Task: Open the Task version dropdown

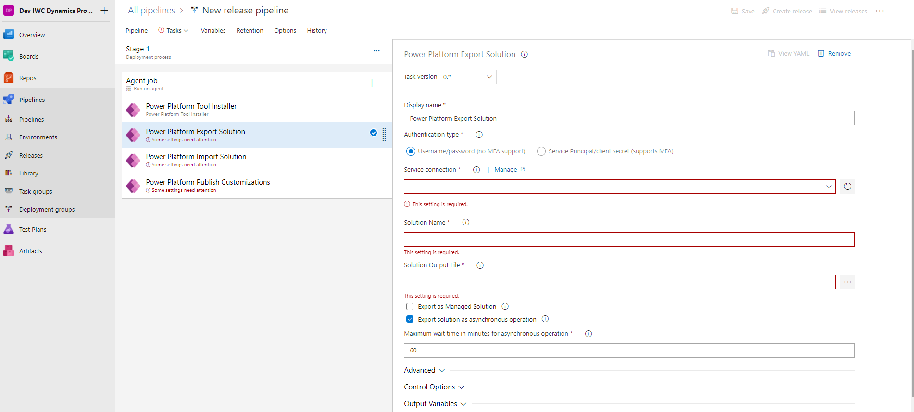Action: [x=468, y=77]
